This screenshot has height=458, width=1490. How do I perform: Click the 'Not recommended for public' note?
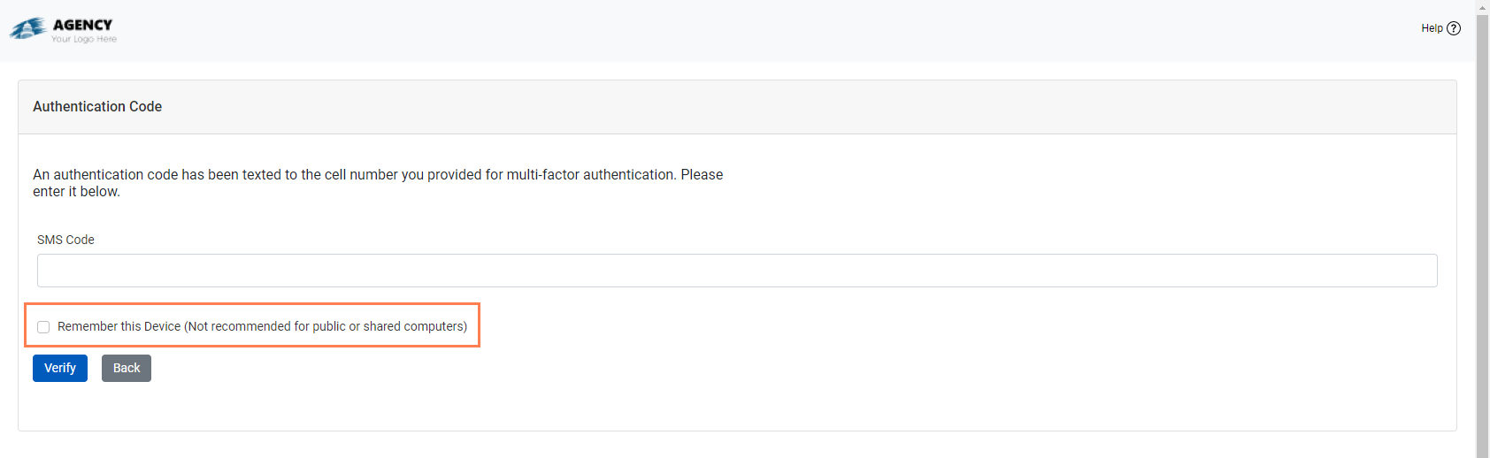click(326, 326)
